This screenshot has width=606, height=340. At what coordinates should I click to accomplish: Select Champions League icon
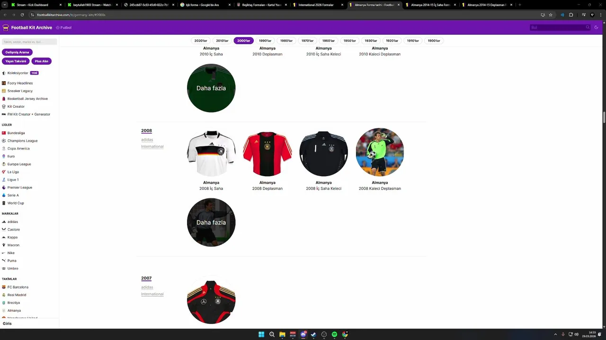coord(4,141)
